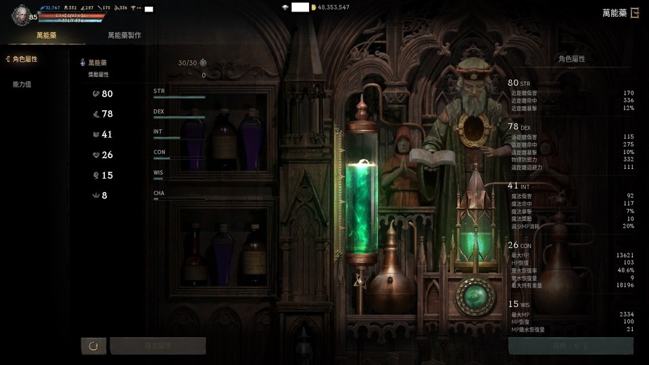Click the CON heart icon beside 26
This screenshot has width=649, height=365.
(95, 155)
